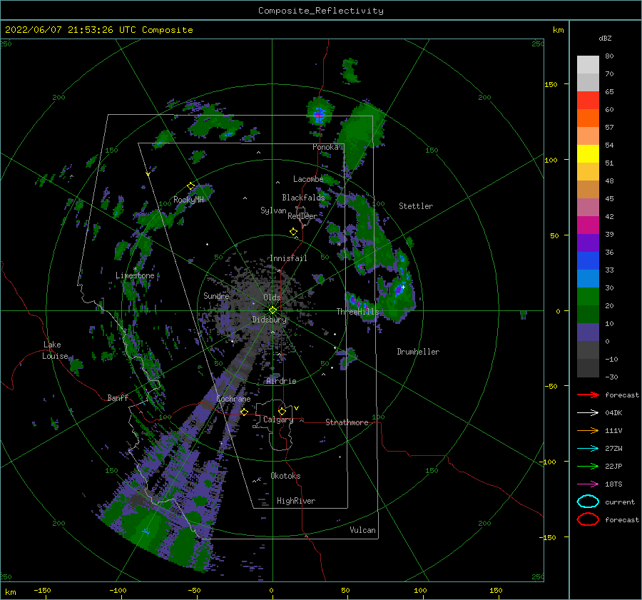This screenshot has height=600, width=642.
Task: Click the green 22JP arrow legend icon
Action: point(588,466)
